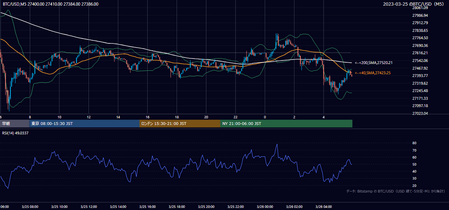Select the 3/25 18:00 time axis label
The width and height of the screenshot is (449, 210).
177,207
